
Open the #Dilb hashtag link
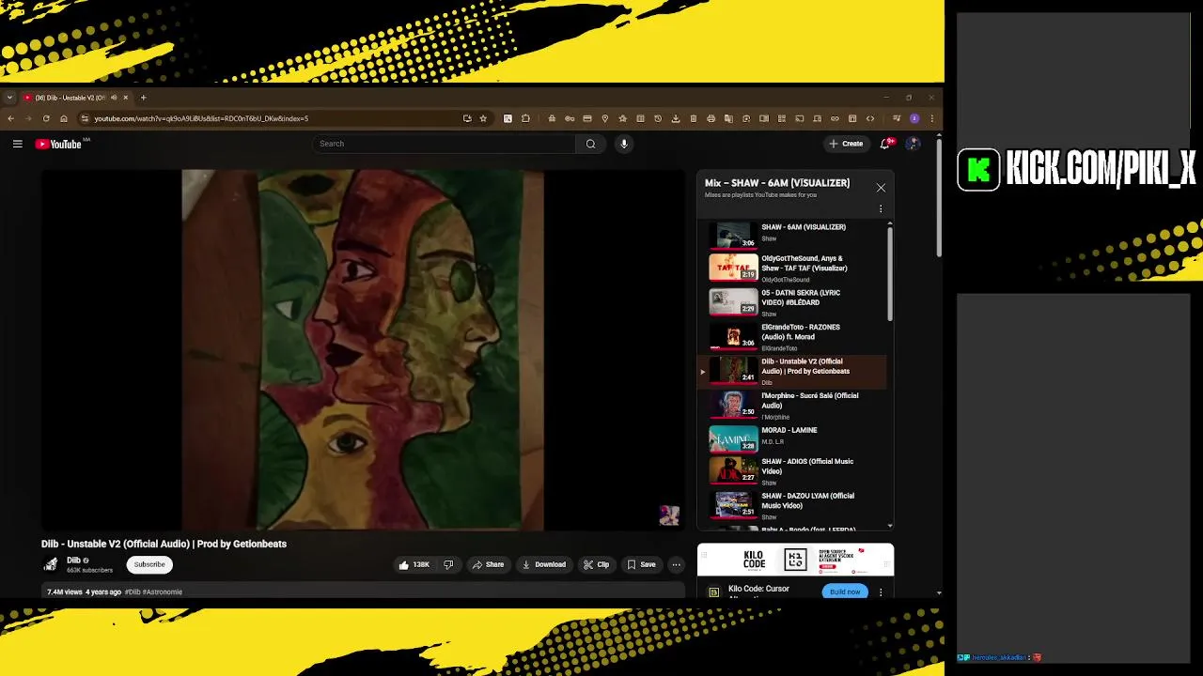[x=133, y=592]
